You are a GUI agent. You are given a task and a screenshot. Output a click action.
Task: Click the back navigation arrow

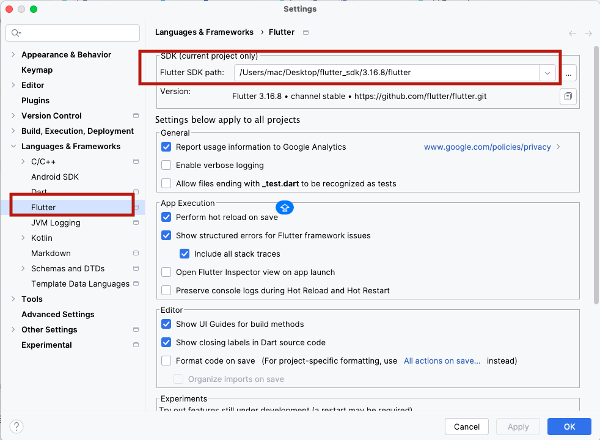point(573,34)
